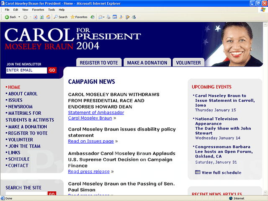Image resolution: width=268 pixels, height=201 pixels.
Task: Open Read on Issues page link
Action: tap(91, 141)
